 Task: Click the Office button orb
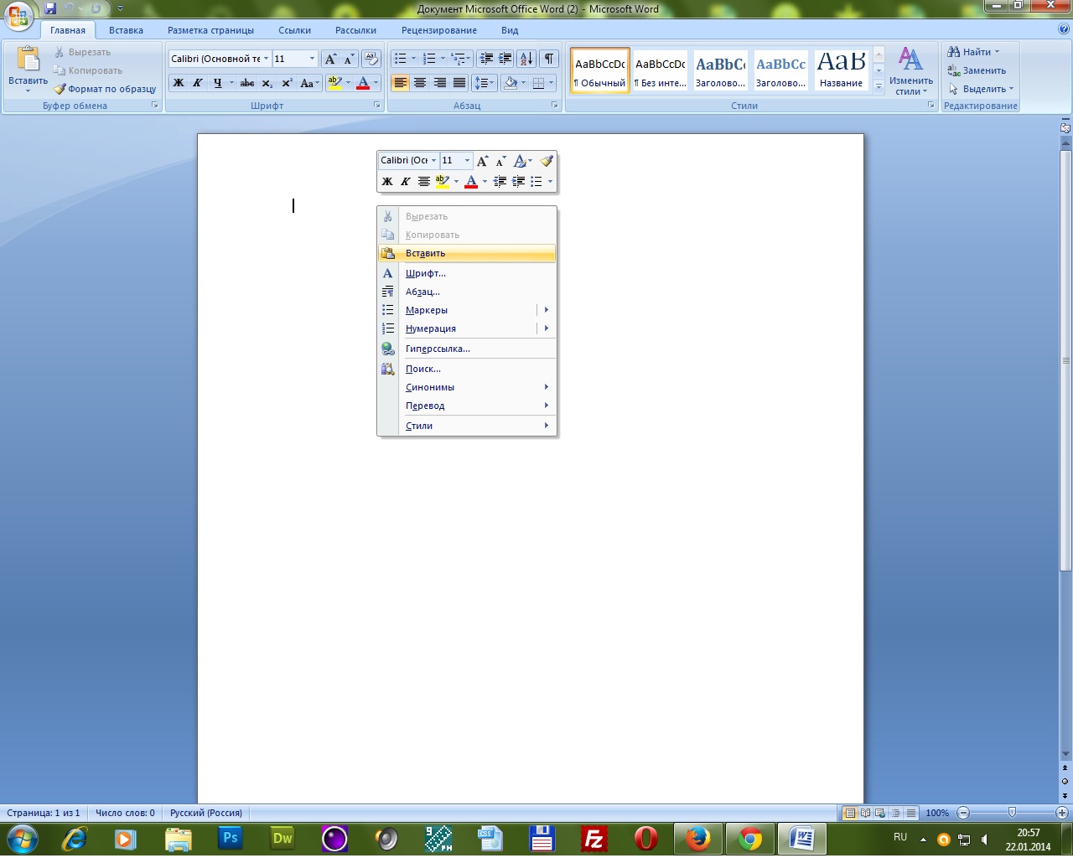pyautogui.click(x=18, y=17)
